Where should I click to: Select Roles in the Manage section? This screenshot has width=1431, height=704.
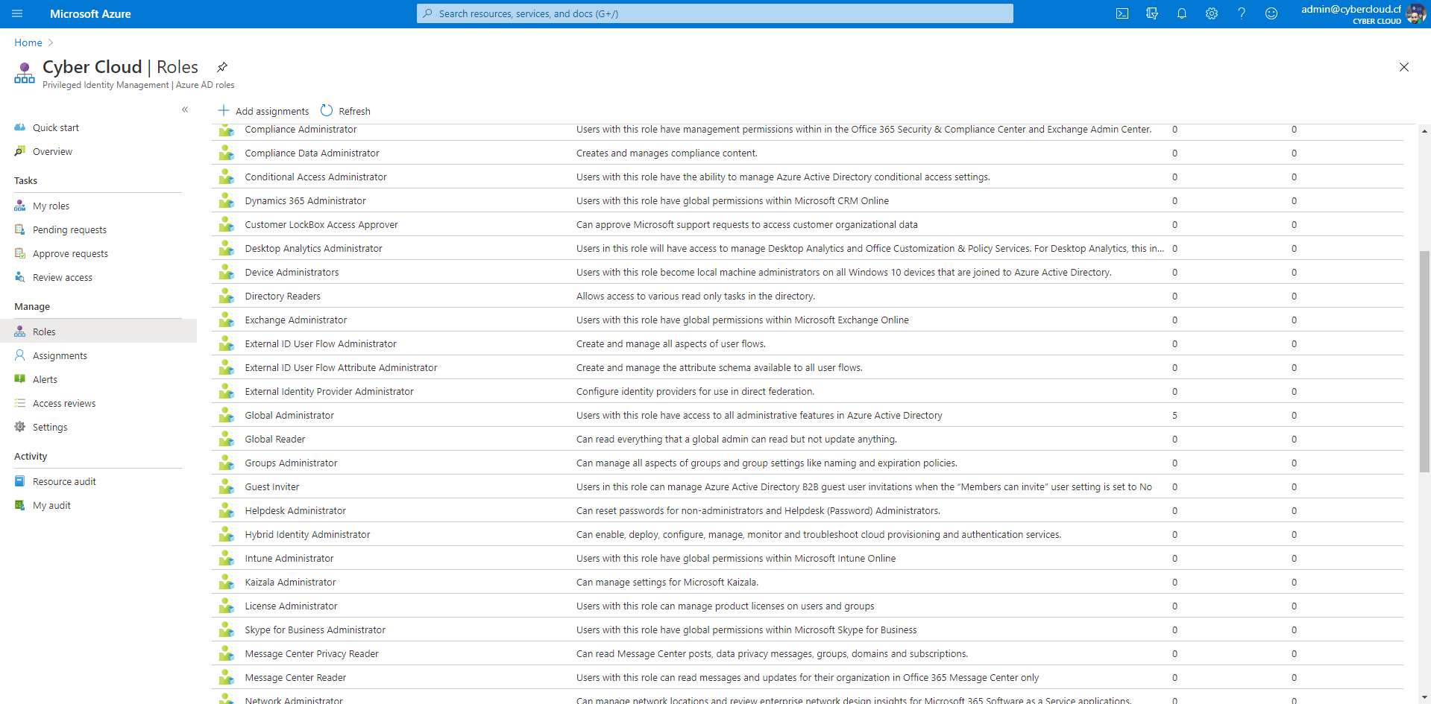pyautogui.click(x=98, y=332)
